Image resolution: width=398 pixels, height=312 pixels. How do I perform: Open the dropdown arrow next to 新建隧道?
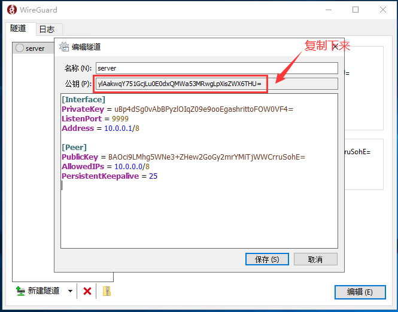[x=70, y=291]
